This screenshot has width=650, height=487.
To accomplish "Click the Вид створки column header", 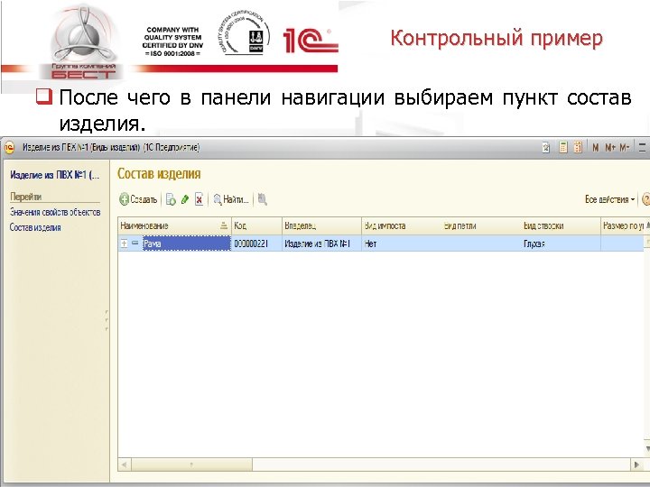I will tap(561, 225).
